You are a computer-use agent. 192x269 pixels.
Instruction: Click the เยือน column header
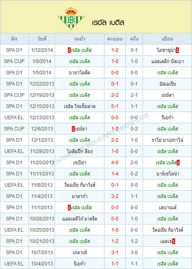[167, 39]
